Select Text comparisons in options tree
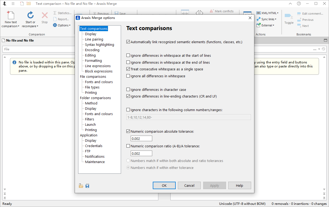 [x=94, y=29]
